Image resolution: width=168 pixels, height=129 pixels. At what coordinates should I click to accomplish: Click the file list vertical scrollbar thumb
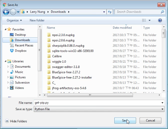[x=164, y=33]
